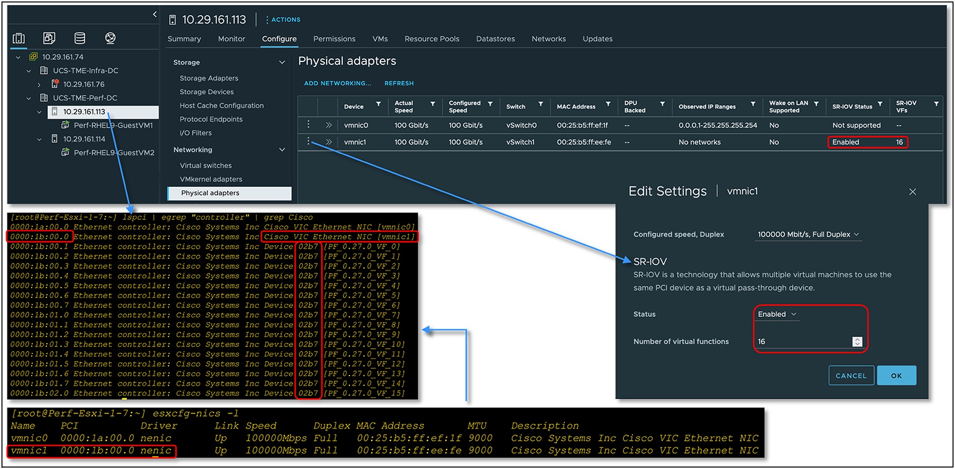Click the Configured Speed filter icon
Screen dimensions: 955x469
point(490,104)
